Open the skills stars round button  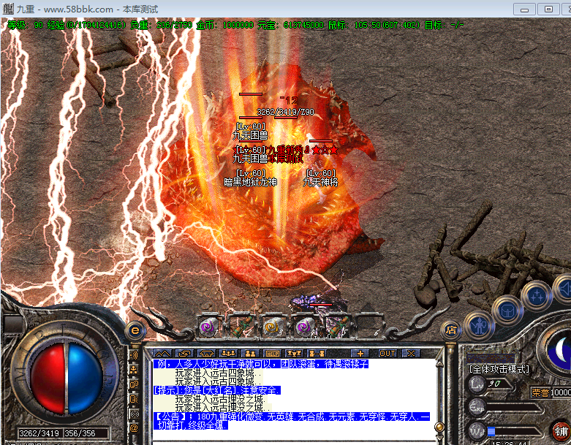(x=537, y=296)
